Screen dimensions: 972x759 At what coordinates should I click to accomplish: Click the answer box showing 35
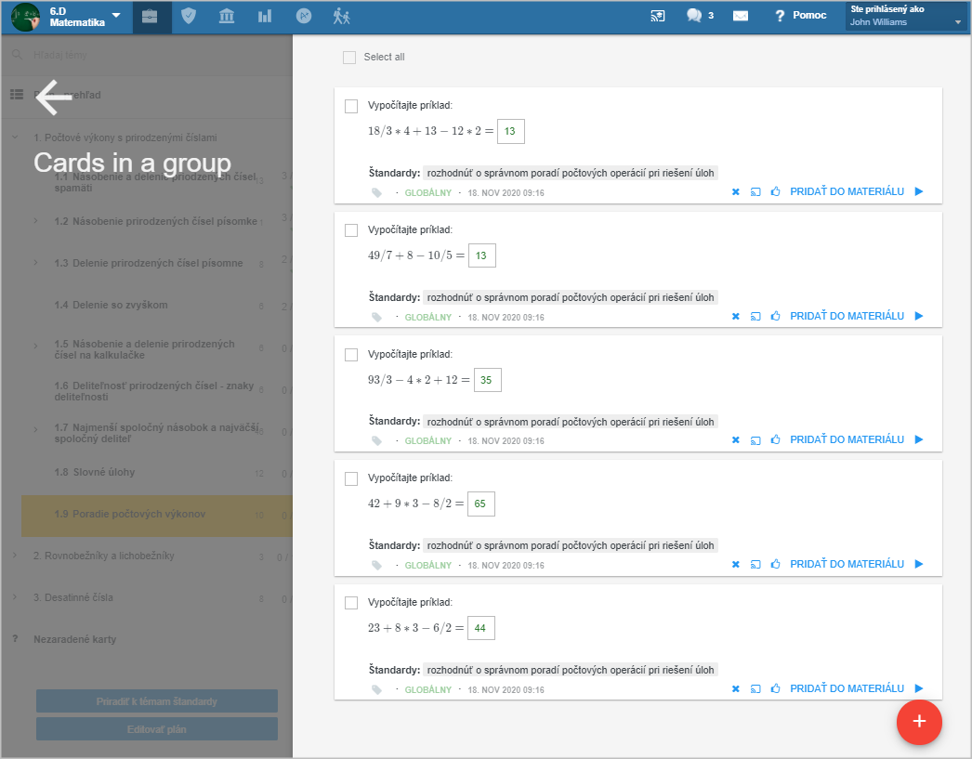487,381
